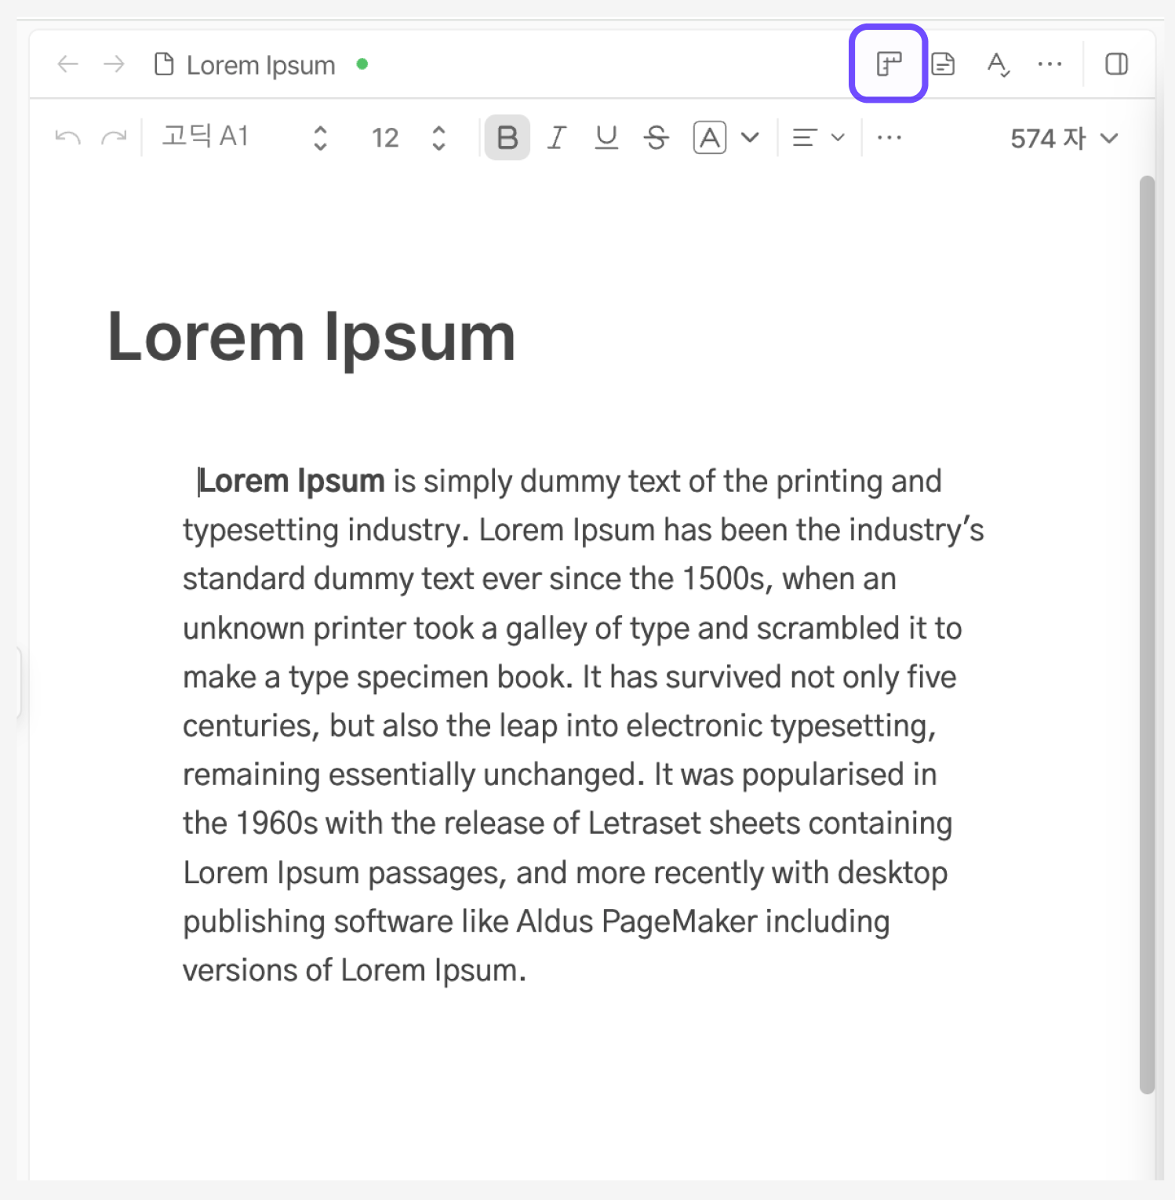Undo the last edit
1175x1200 pixels.
click(68, 138)
